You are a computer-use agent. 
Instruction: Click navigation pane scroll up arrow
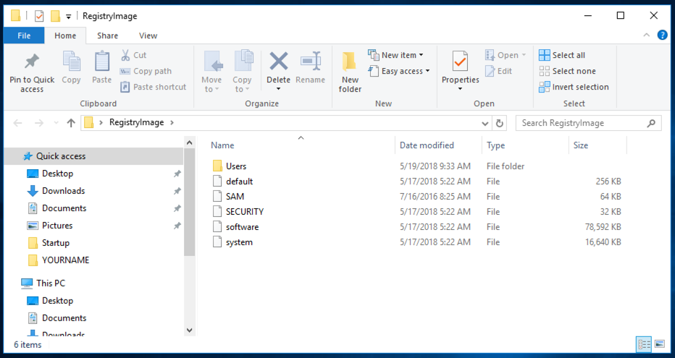190,142
